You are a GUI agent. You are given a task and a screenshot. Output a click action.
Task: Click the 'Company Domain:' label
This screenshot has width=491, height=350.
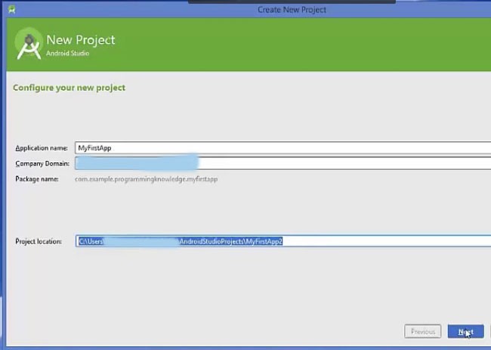[42, 163]
